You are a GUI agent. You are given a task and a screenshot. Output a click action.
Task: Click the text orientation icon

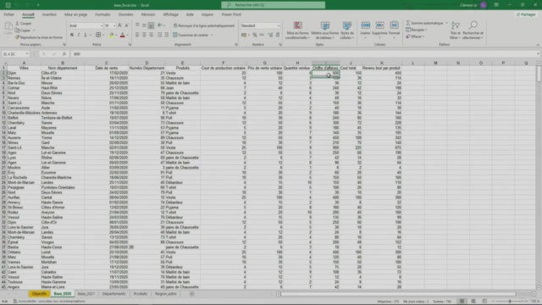click(160, 25)
